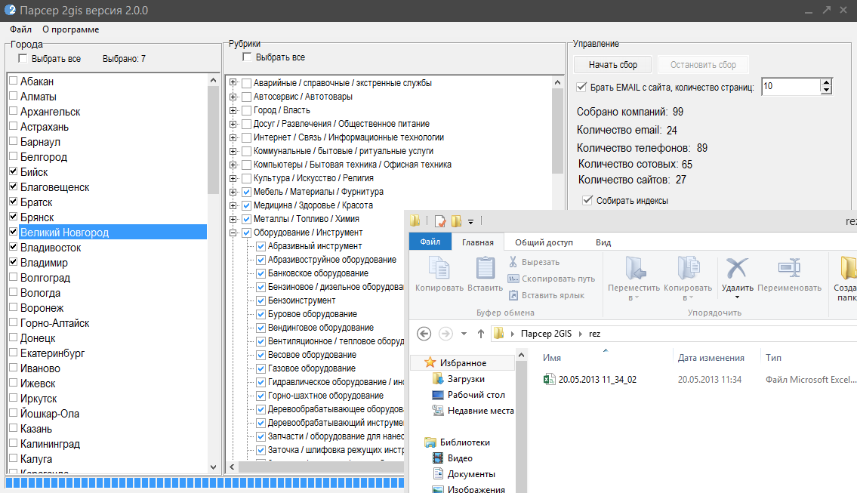This screenshot has height=493, width=857.
Task: Click the Paste clipboard icon in Explorer
Action: point(485,268)
